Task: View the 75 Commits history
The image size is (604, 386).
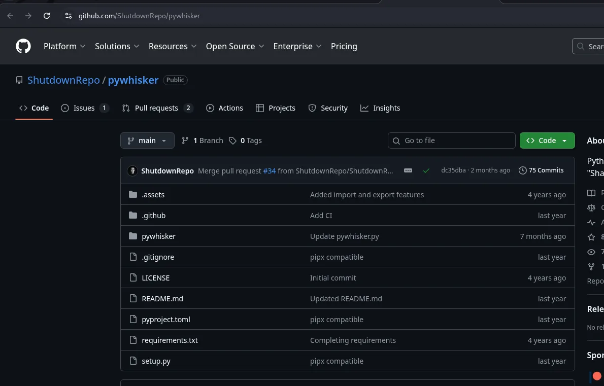Action: tap(541, 170)
